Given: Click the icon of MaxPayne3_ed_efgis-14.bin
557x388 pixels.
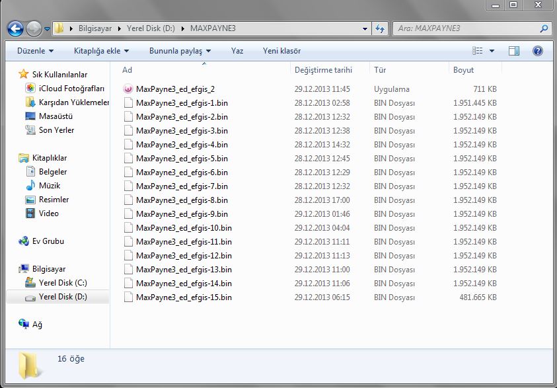Looking at the screenshot, I should tap(128, 283).
